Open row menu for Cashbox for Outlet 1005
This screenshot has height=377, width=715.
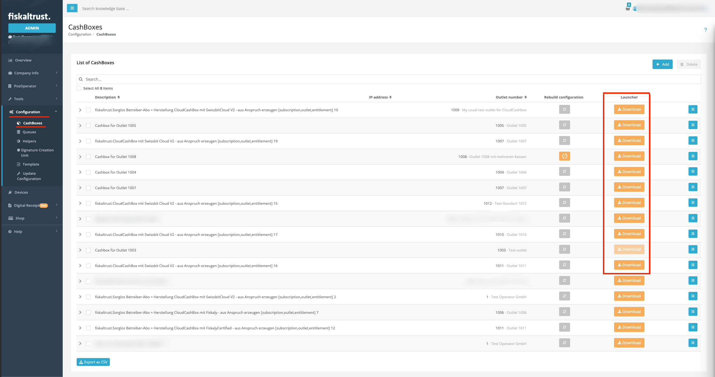(693, 125)
